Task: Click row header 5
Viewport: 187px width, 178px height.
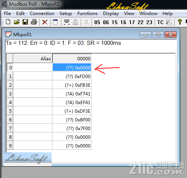Action: [10, 111]
